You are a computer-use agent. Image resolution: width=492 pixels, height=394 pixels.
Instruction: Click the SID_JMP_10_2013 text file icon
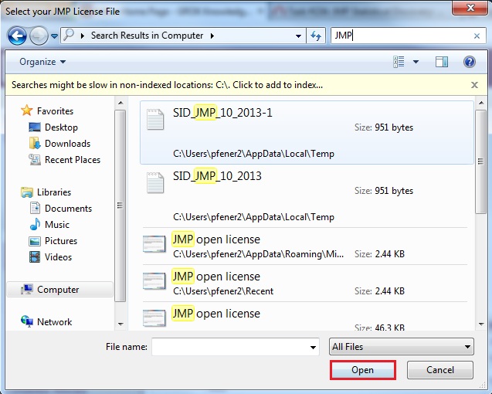point(155,183)
